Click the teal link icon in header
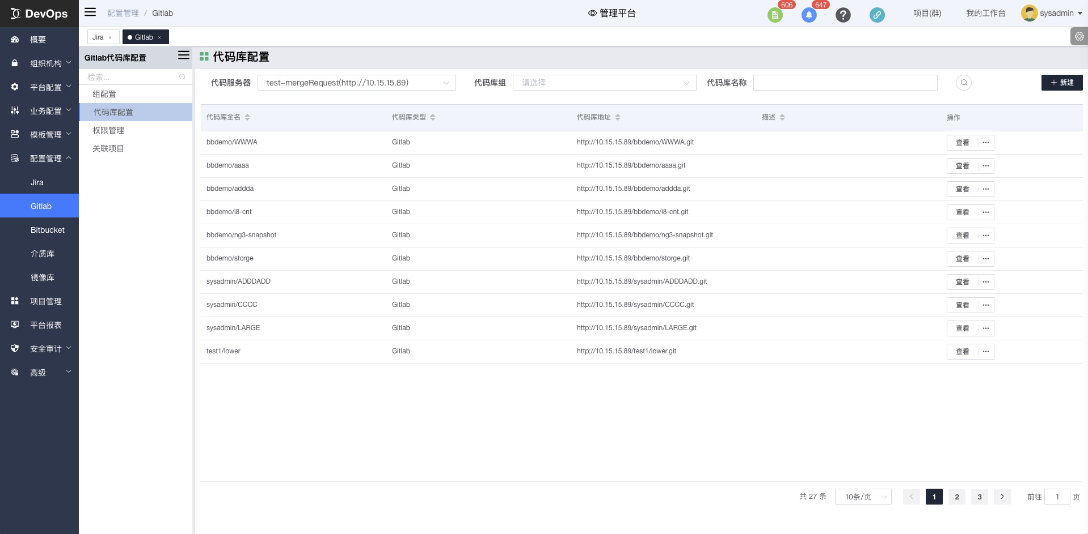Viewport: 1088px width, 534px height. click(877, 15)
